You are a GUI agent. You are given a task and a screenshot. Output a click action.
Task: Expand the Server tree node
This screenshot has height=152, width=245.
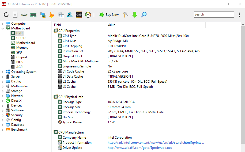[2, 77]
